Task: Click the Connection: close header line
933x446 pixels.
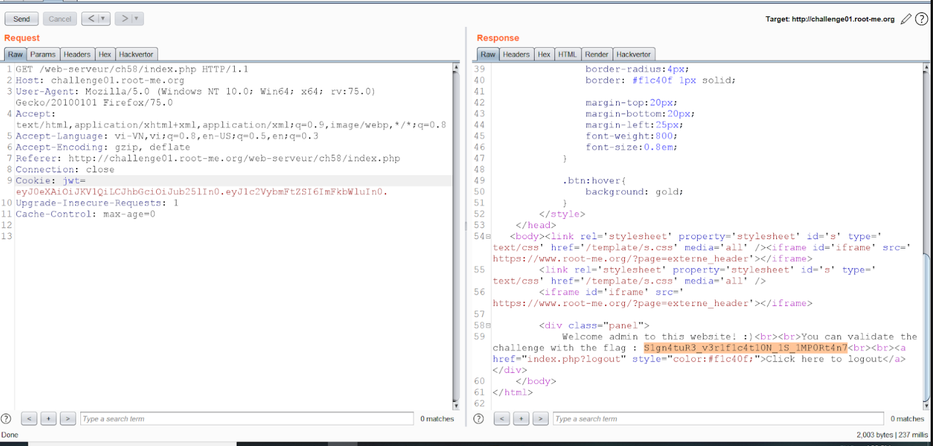Action: tap(65, 169)
